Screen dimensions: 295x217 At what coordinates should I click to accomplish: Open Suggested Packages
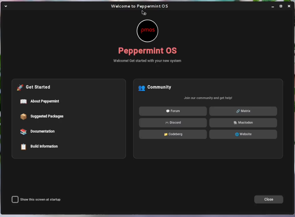point(47,116)
